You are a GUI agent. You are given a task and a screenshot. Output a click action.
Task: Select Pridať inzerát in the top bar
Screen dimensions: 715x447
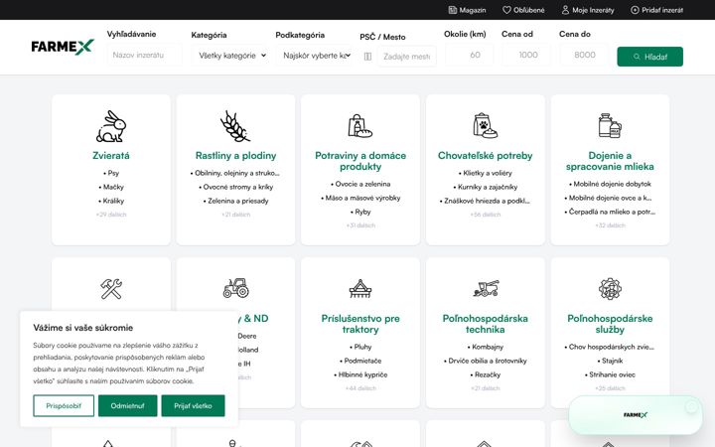(656, 10)
